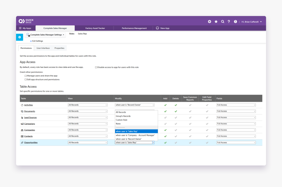Select when user is 'Sales Rep' option

click(136, 132)
